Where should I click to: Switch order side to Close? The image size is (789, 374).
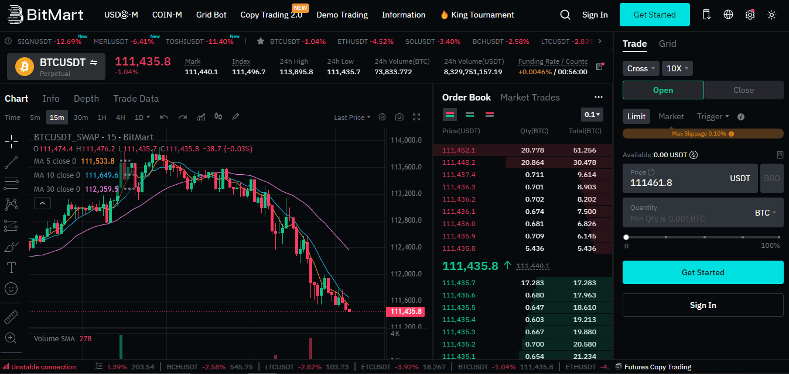tap(743, 90)
